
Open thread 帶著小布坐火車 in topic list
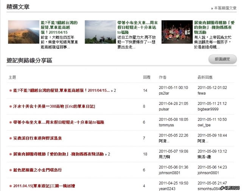tap(59, 122)
